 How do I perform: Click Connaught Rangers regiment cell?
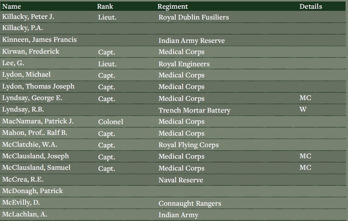(x=190, y=204)
